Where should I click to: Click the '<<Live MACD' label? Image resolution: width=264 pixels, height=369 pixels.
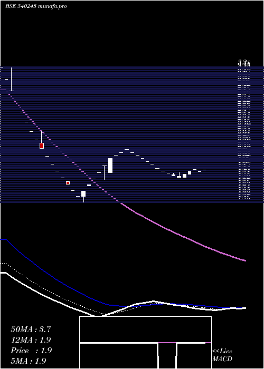[222, 355]
